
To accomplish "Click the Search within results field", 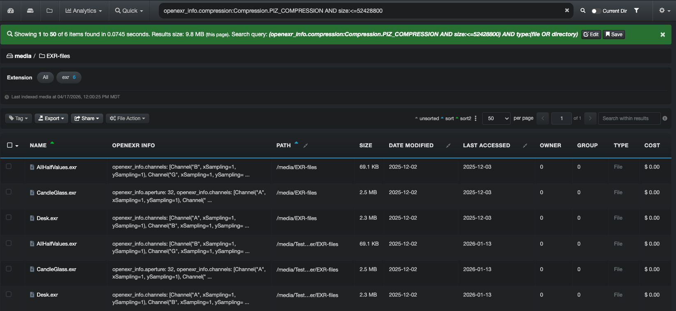I will point(629,118).
